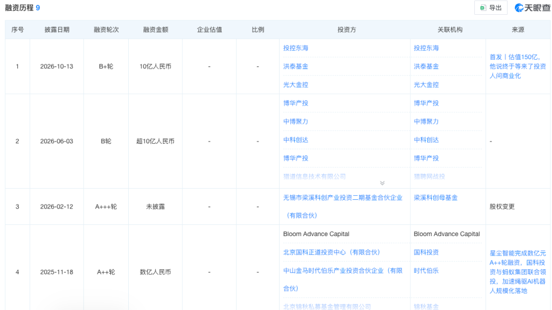This screenshot has height=310, width=552.
Task: Open 洪泰基金 in the 关联机构 column
Action: tap(426, 66)
